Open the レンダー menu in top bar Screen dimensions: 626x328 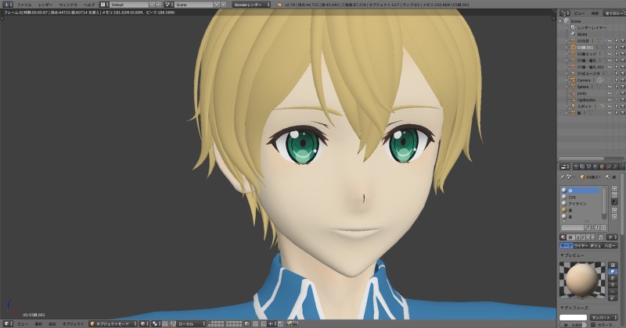coord(45,5)
